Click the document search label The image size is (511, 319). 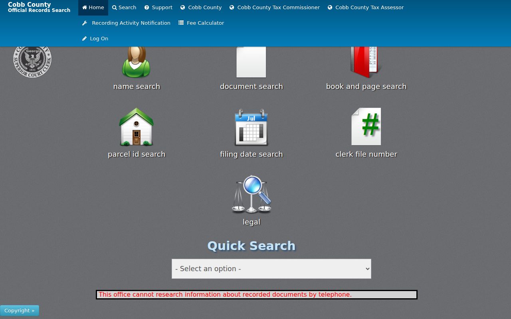pos(252,87)
